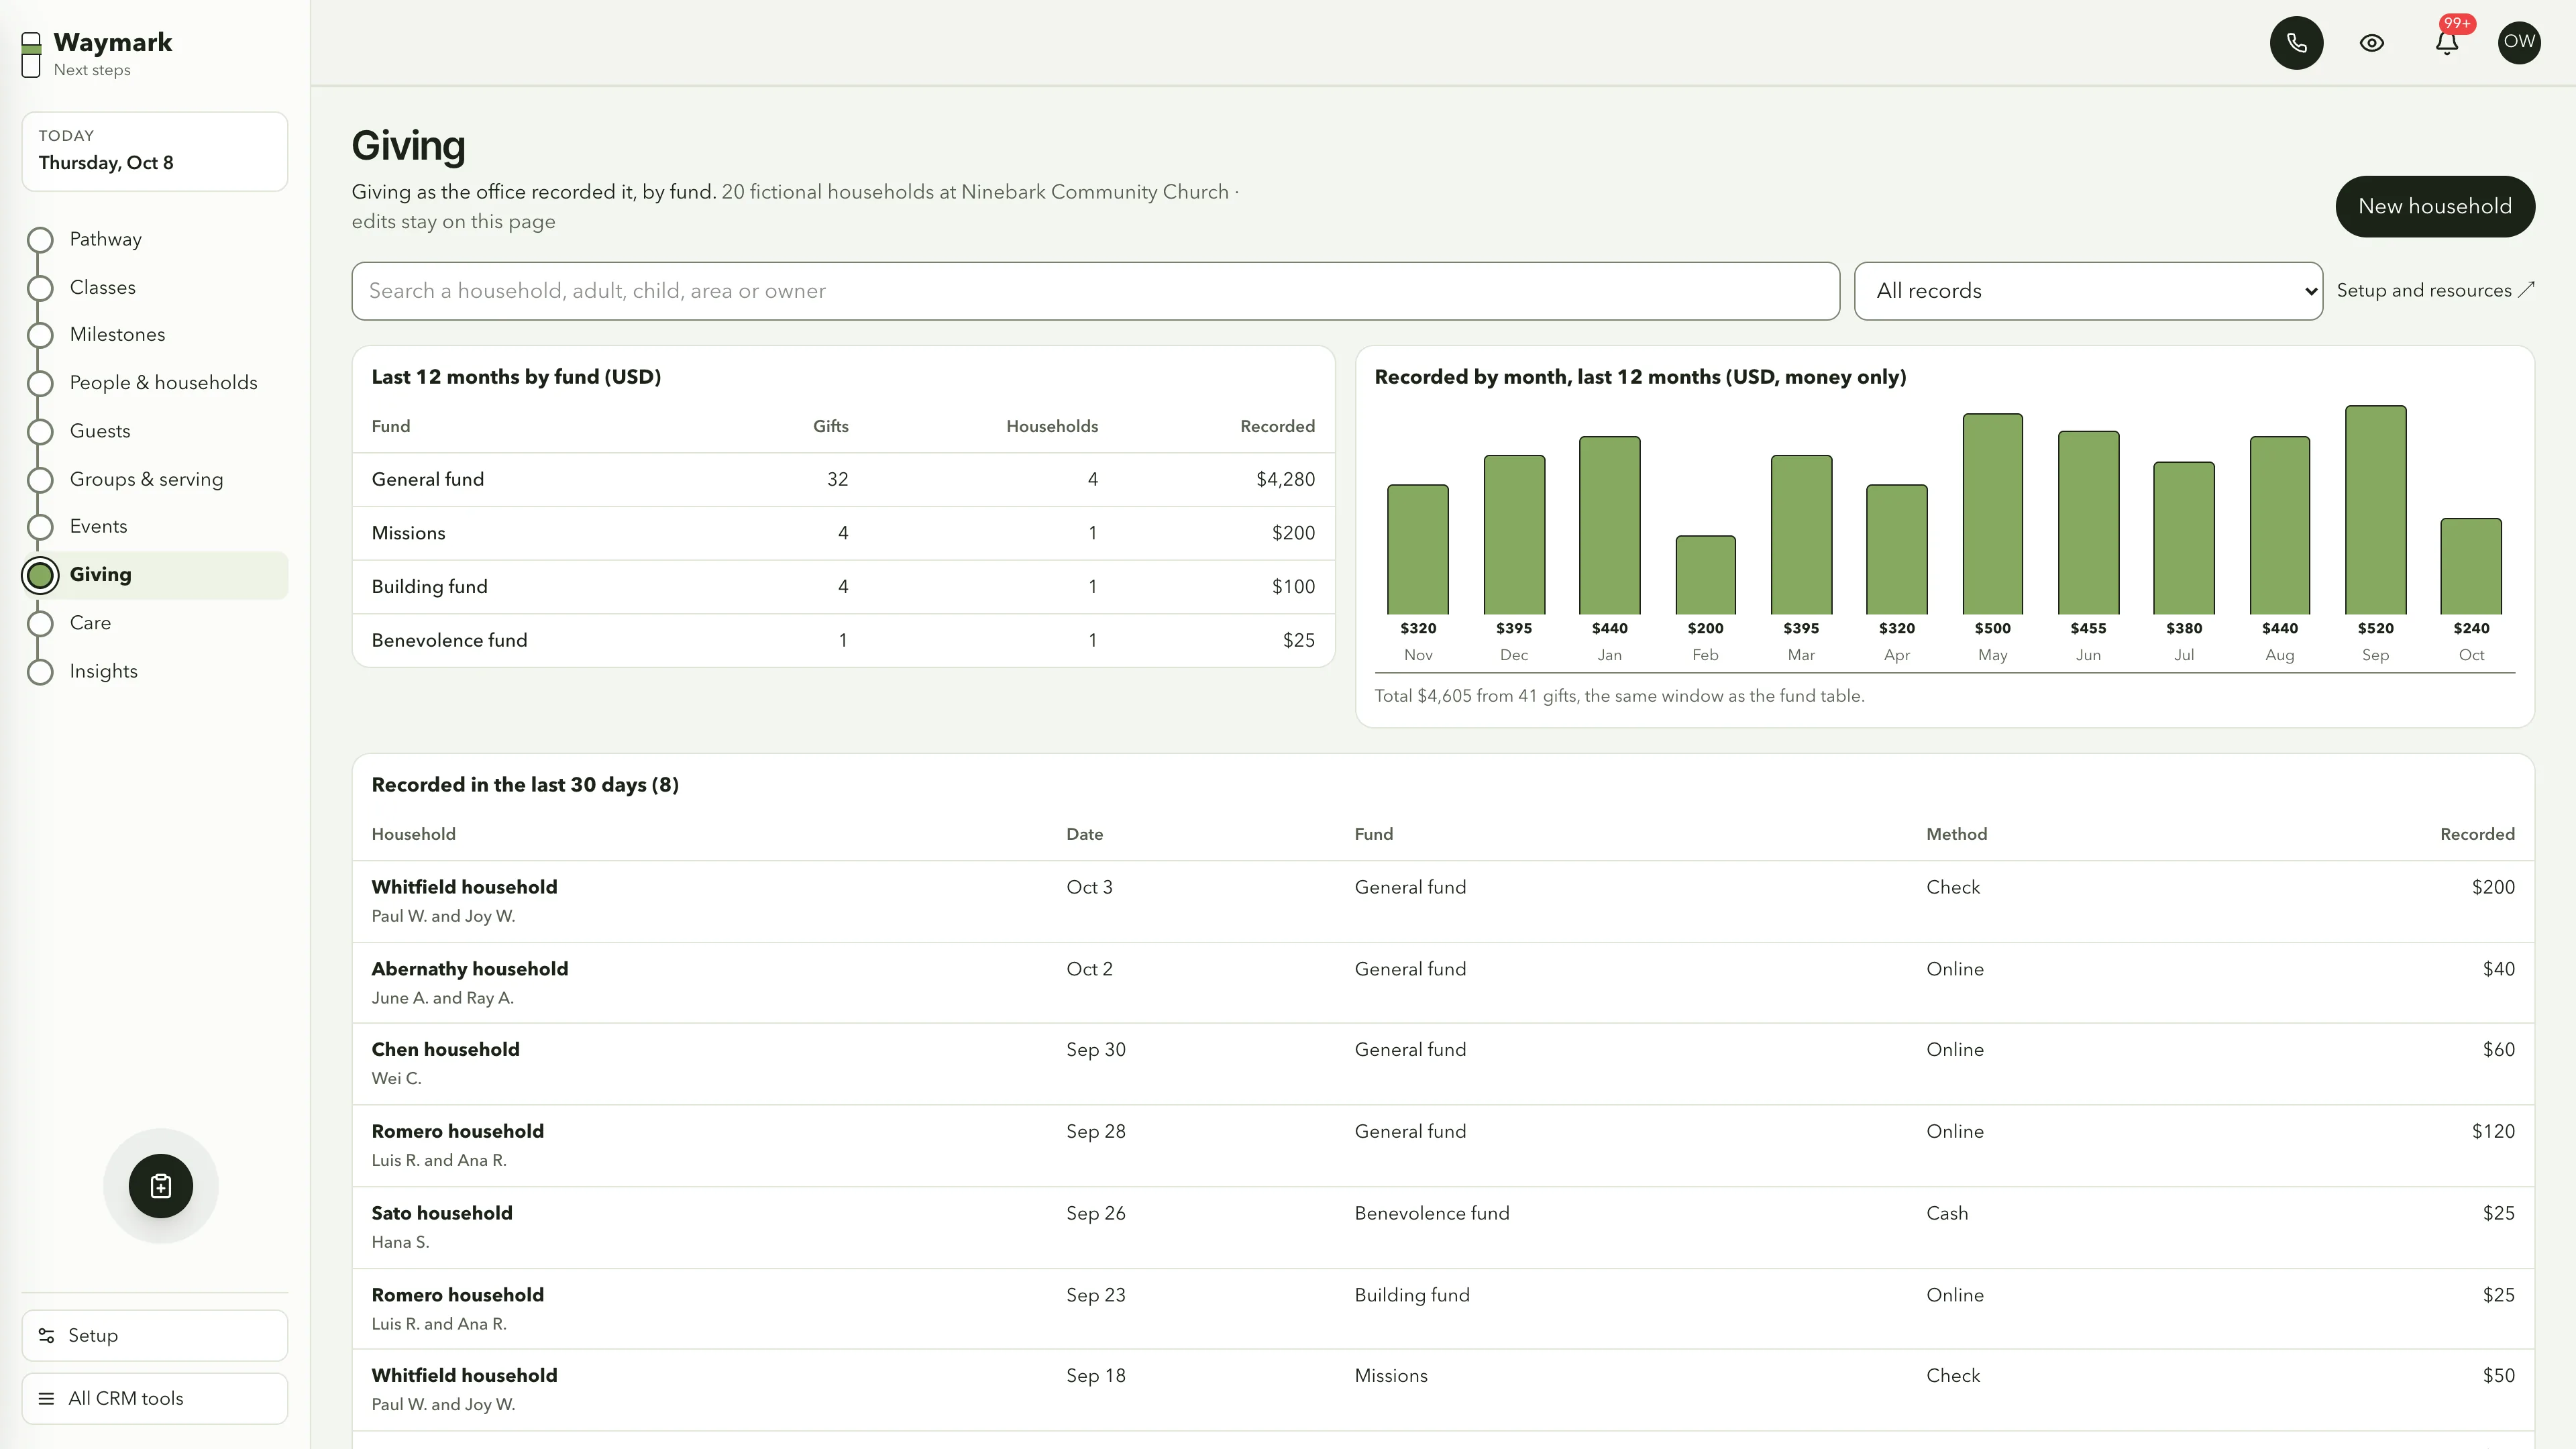The height and width of the screenshot is (1449, 2576).
Task: Click the $4,280 General fund amount
Action: tap(1285, 479)
